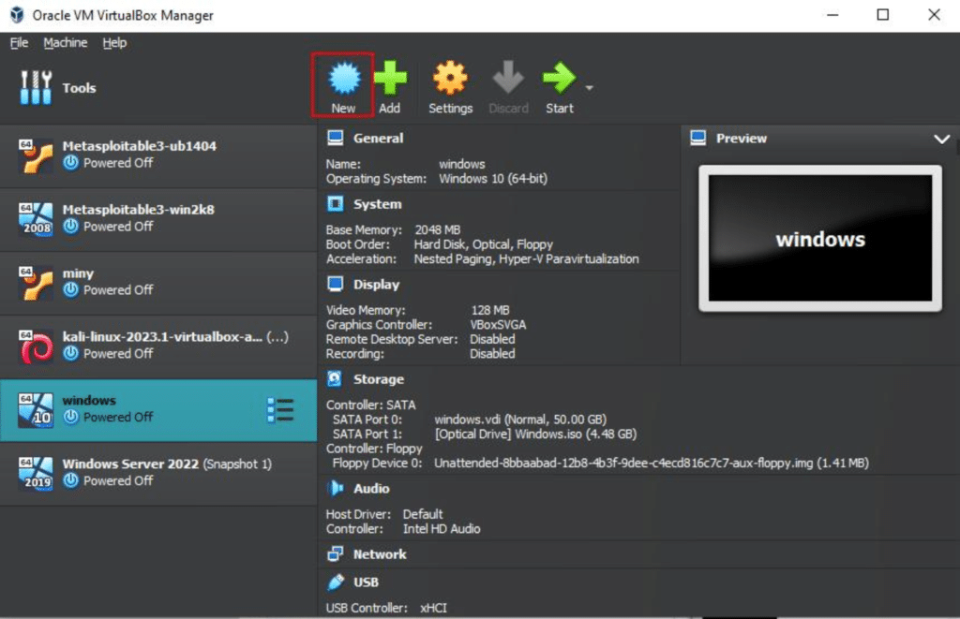Click Operating System Windows 10 (64-bit) value
Viewport: 960px width, 619px height.
pos(493,179)
